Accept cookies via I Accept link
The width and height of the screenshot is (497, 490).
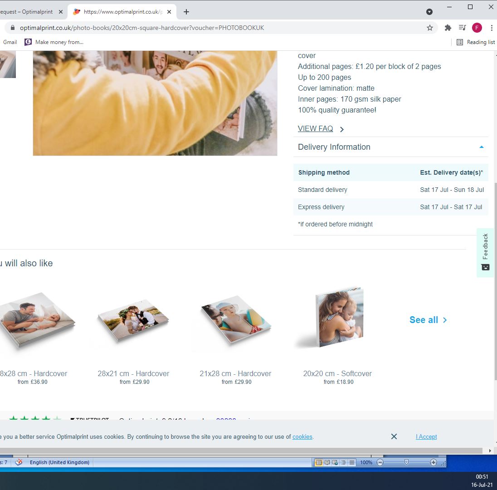pos(426,436)
